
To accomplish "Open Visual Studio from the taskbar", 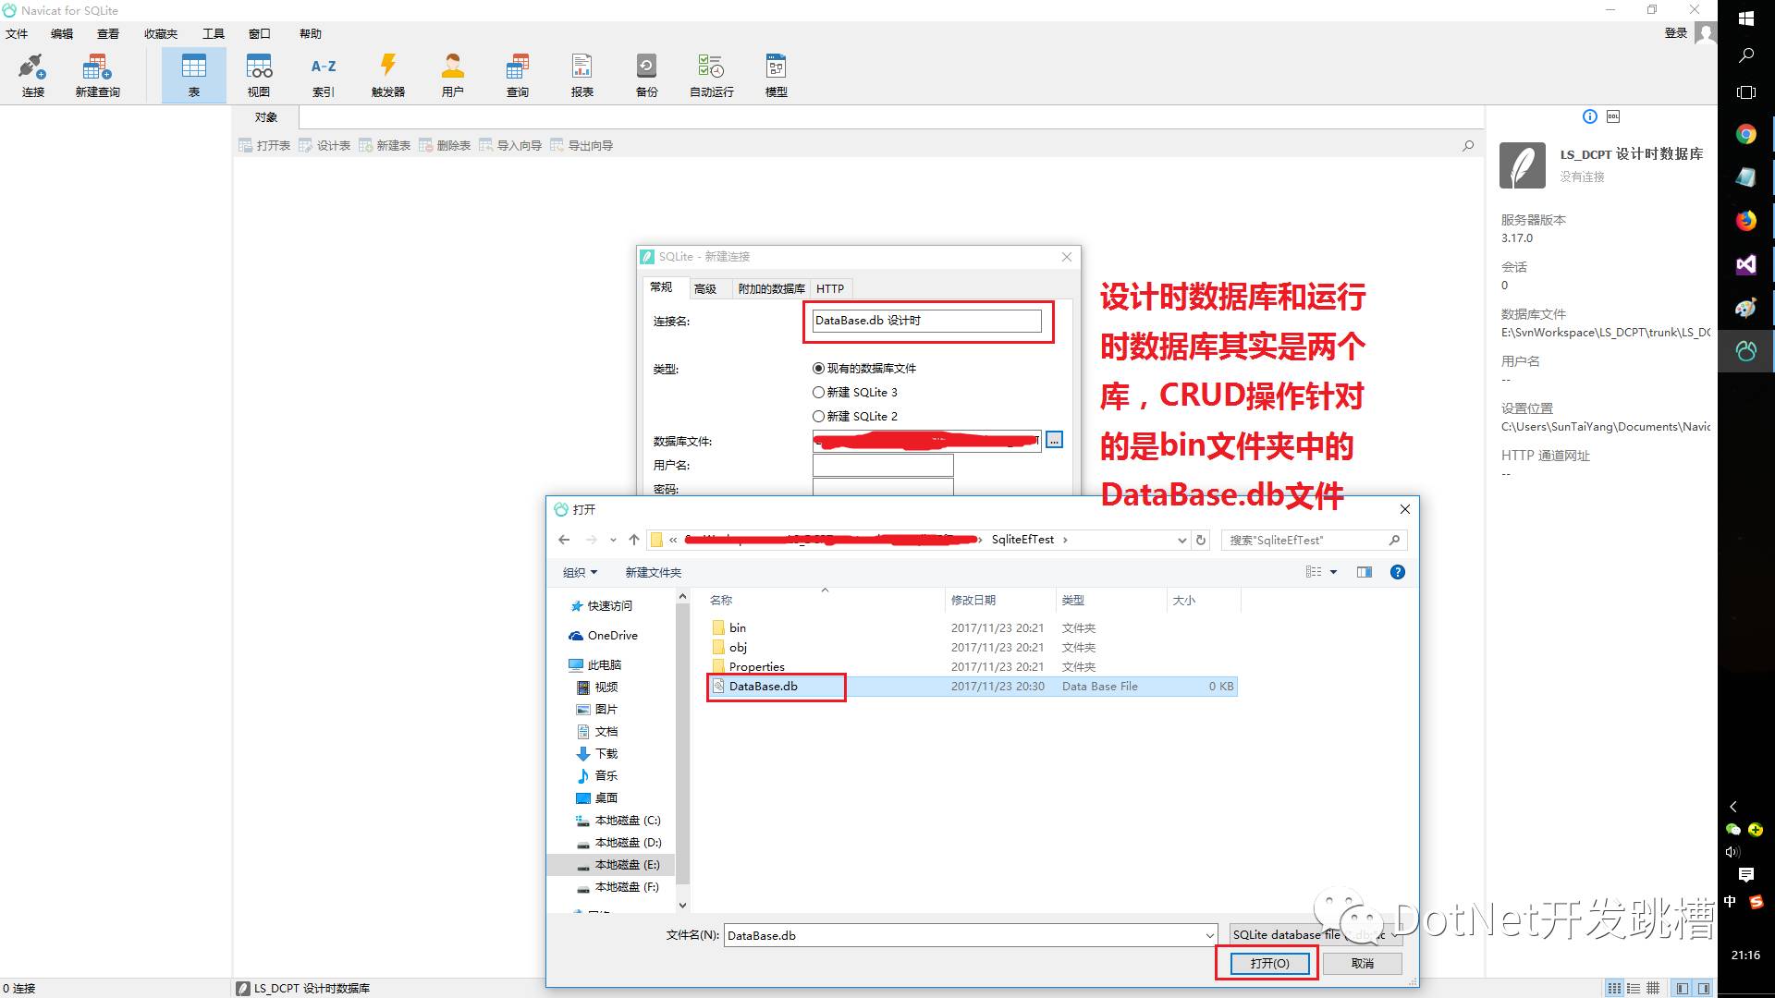I will tap(1745, 264).
